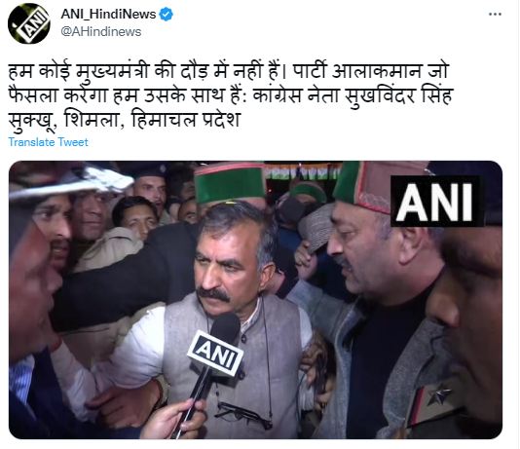Click the black microphone foam head
The image size is (520, 449).
click(225, 327)
